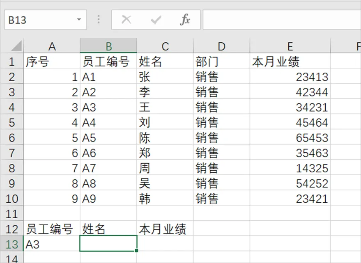Select row 11 header
This screenshot has width=361, height=263.
(x=12, y=213)
